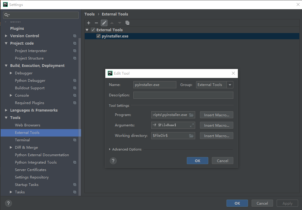
Task: Expand the Arguments field editor icon
Action: tap(192, 125)
